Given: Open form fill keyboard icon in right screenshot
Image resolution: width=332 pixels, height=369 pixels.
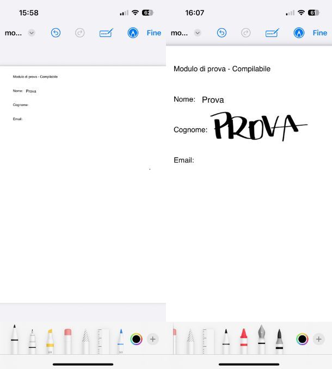Looking at the screenshot, I should [272, 33].
